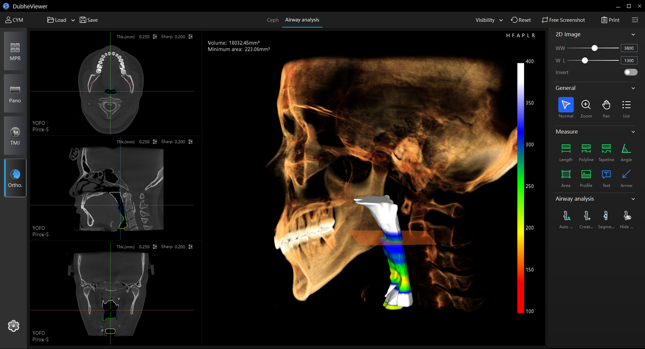Viewport: 645px width, 349px height.
Task: Select the Ortho. sidebar view
Action: click(x=15, y=178)
